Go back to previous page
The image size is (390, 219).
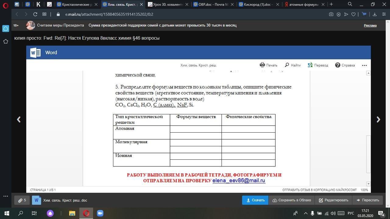(x=17, y=14)
